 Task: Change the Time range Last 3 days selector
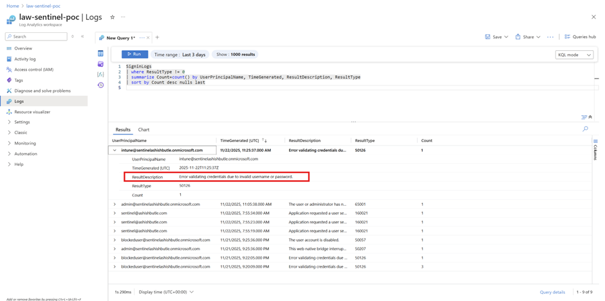coord(180,55)
